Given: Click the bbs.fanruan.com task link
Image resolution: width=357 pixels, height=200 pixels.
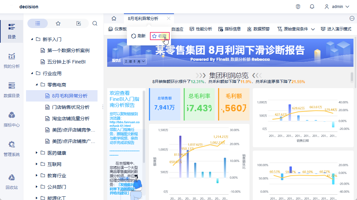Looking at the screenshot, I should pos(125,124).
